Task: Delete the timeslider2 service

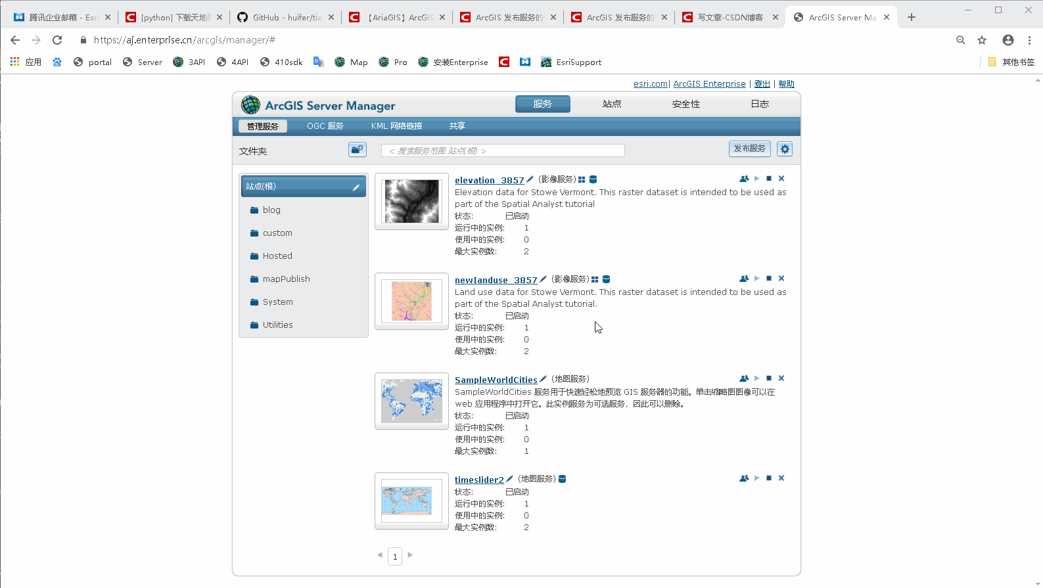Action: (x=781, y=478)
